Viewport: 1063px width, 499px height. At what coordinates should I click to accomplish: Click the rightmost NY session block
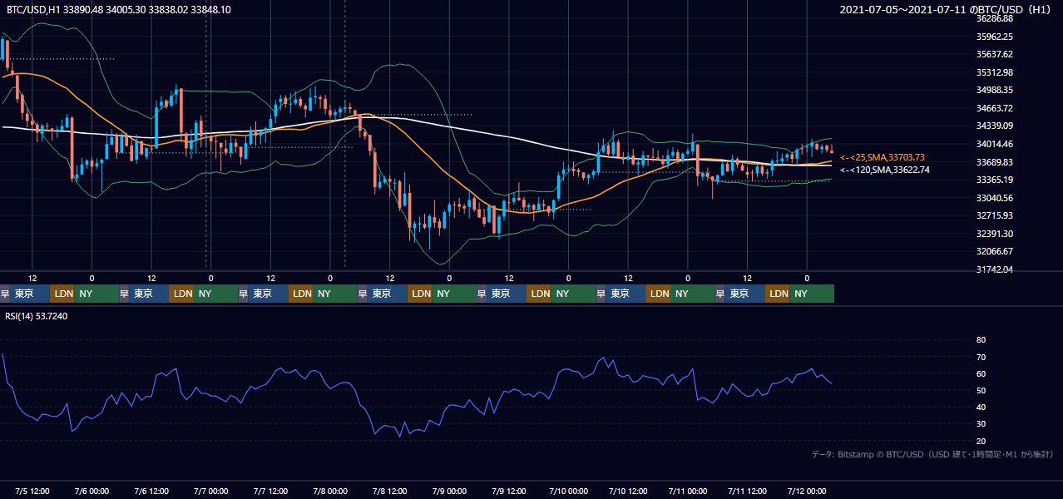pyautogui.click(x=812, y=294)
